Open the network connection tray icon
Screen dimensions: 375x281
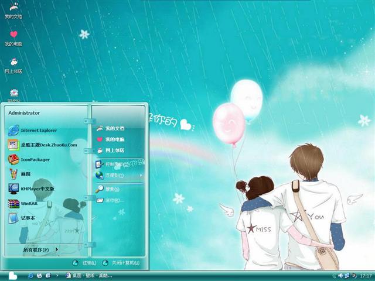347,276
